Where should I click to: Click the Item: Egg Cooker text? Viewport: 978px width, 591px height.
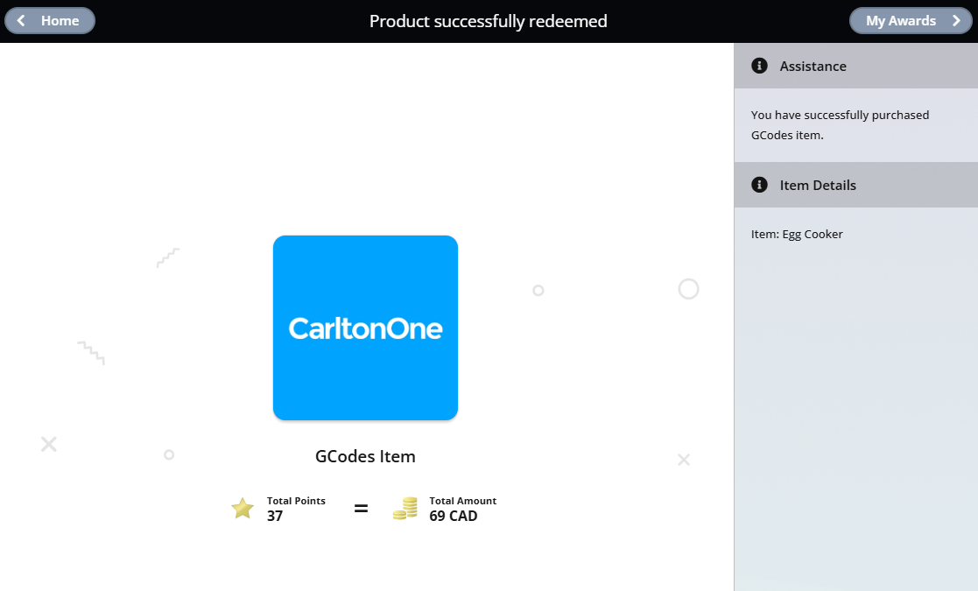(797, 234)
